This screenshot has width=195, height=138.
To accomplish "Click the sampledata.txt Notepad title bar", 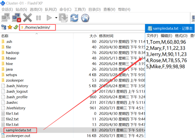I will click(170, 28).
